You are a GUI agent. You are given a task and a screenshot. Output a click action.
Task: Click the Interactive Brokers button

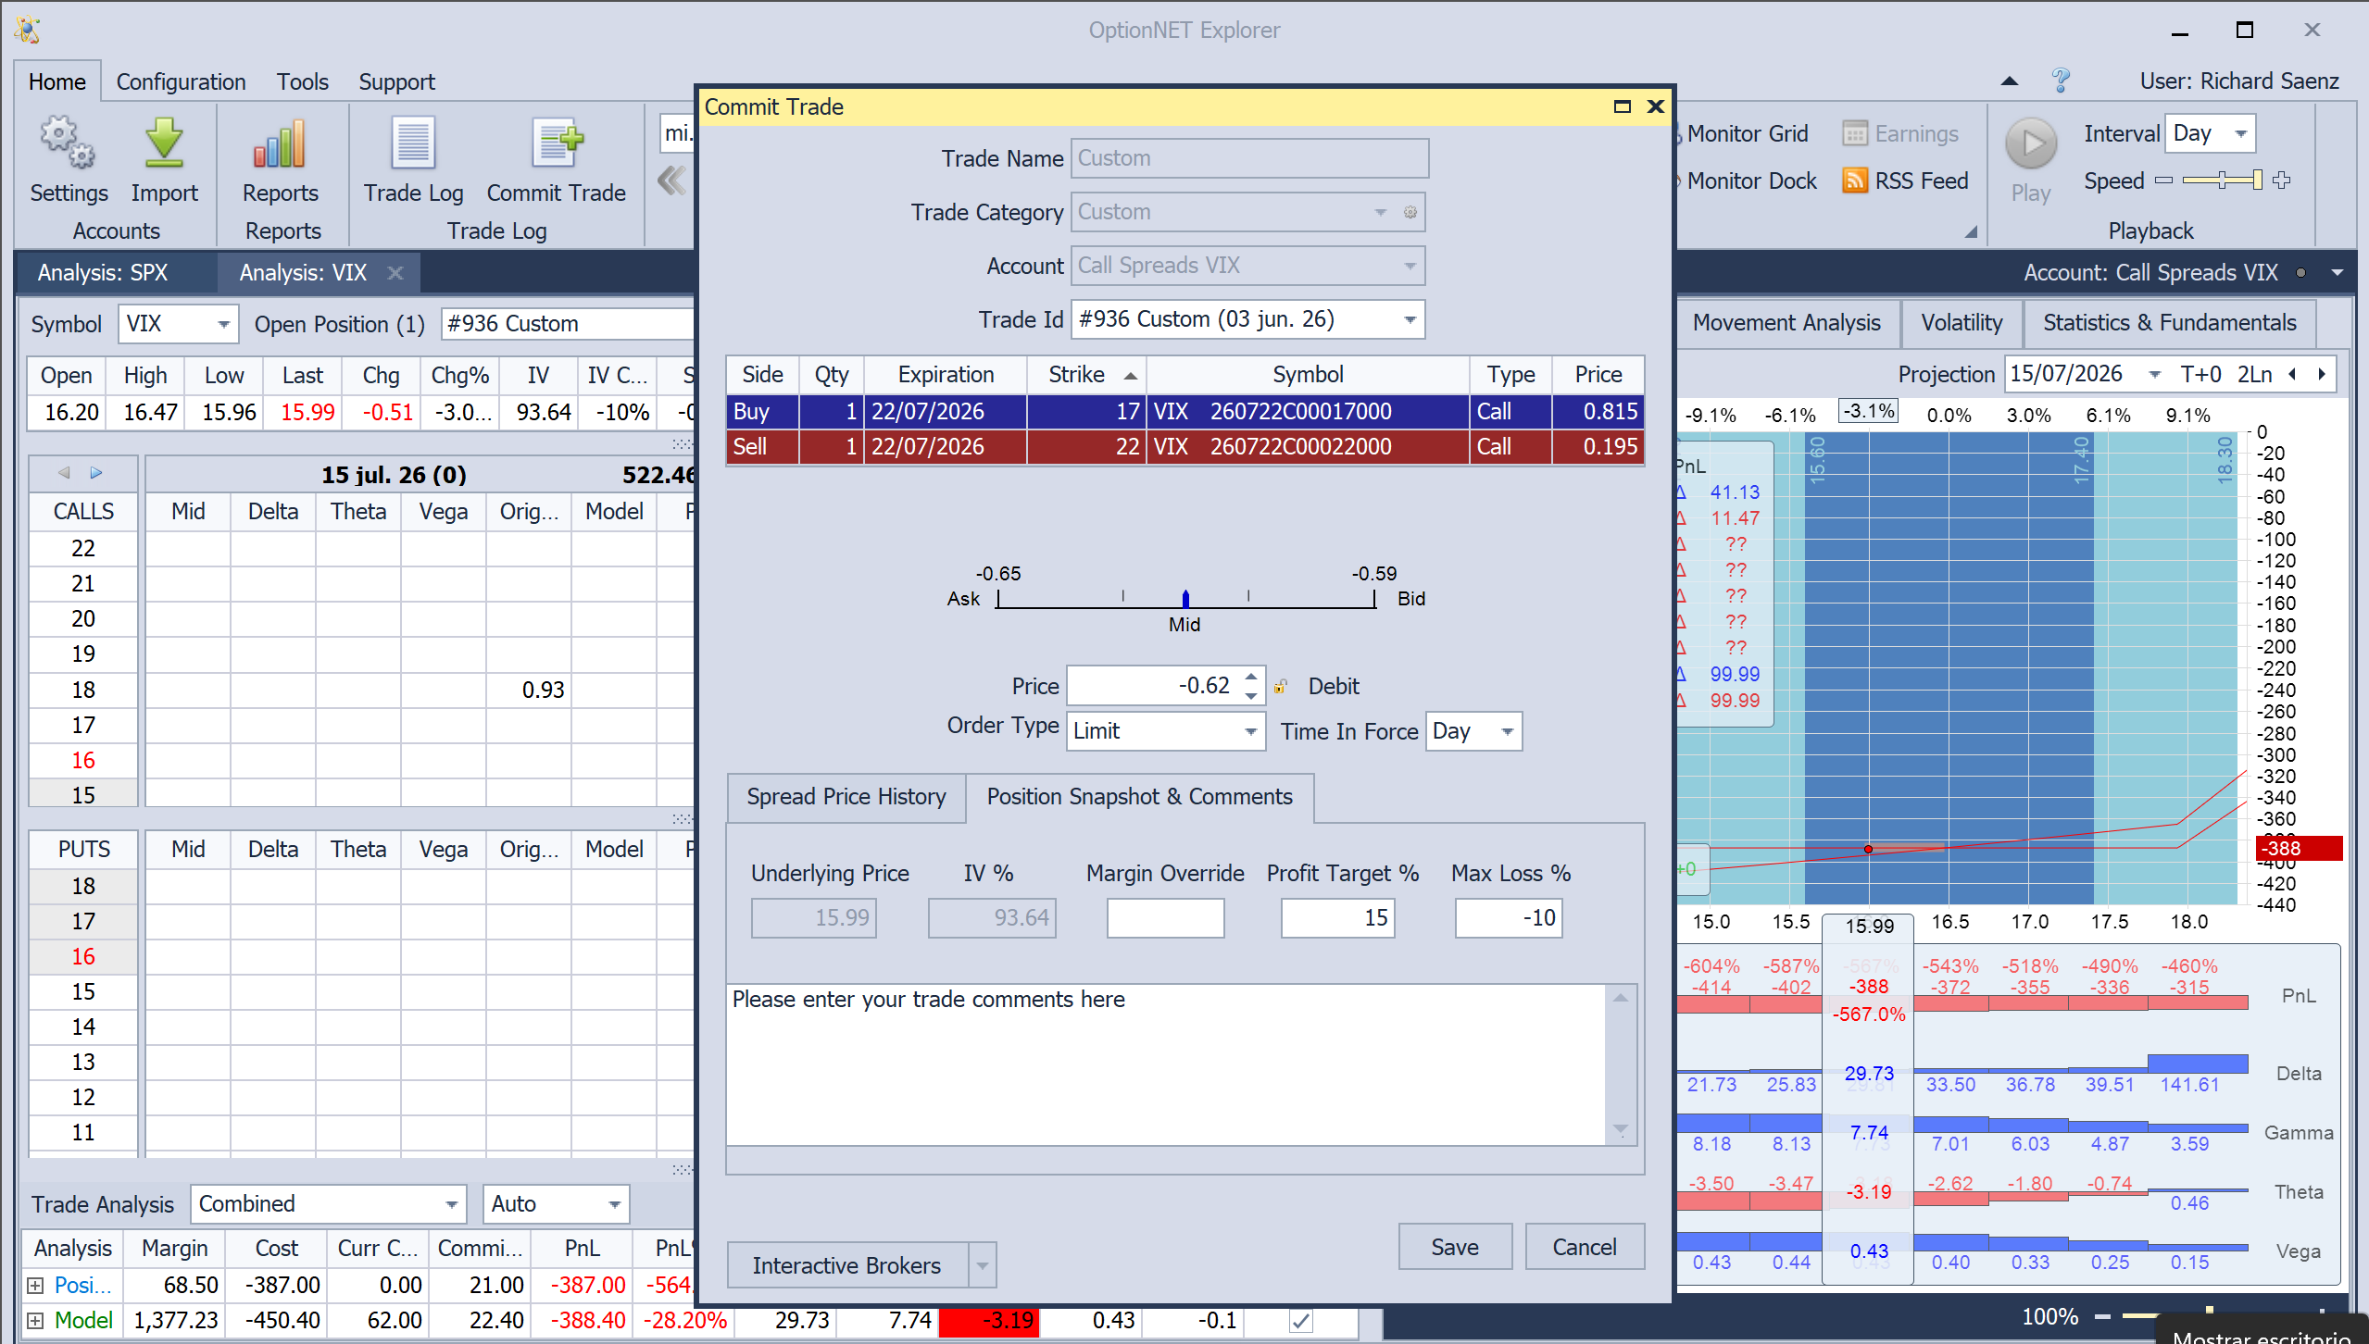[846, 1265]
